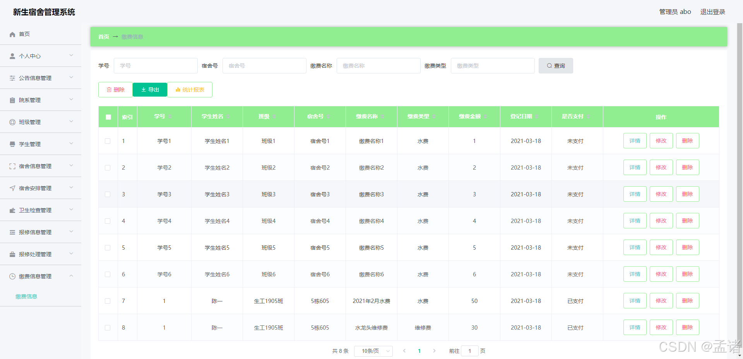The image size is (743, 359).
Task: Click the icon next to 卫生检查管理
Action: pos(12,211)
